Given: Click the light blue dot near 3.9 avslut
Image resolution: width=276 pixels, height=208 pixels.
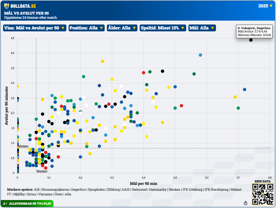Looking at the screenshot, I should (200, 55).
